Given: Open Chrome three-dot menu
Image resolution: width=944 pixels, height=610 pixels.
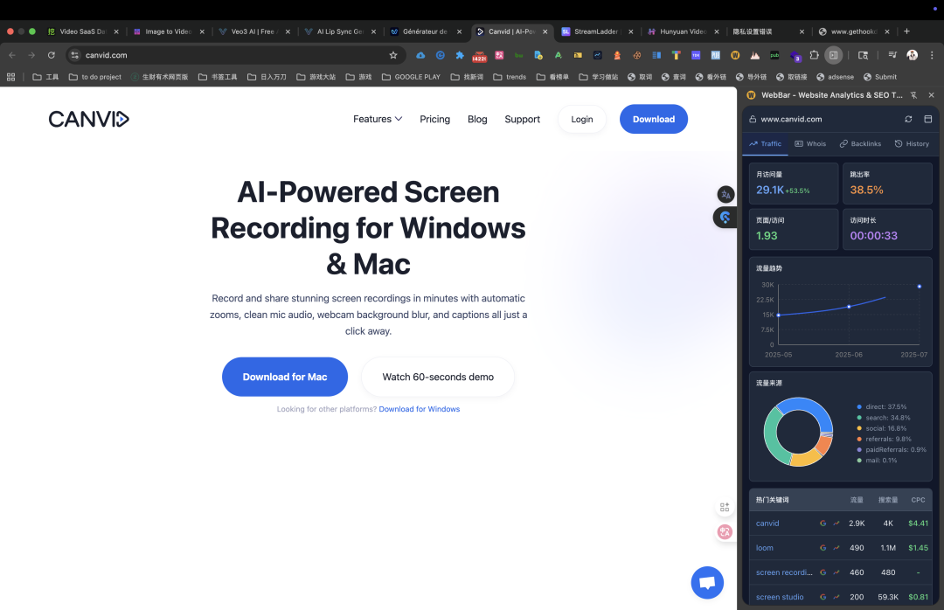Looking at the screenshot, I should coord(932,55).
